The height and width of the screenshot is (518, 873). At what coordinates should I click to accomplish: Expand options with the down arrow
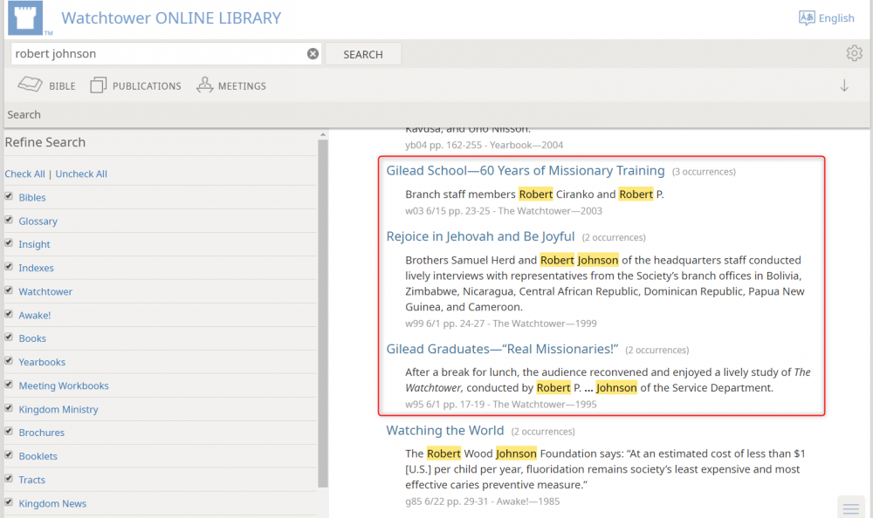844,85
